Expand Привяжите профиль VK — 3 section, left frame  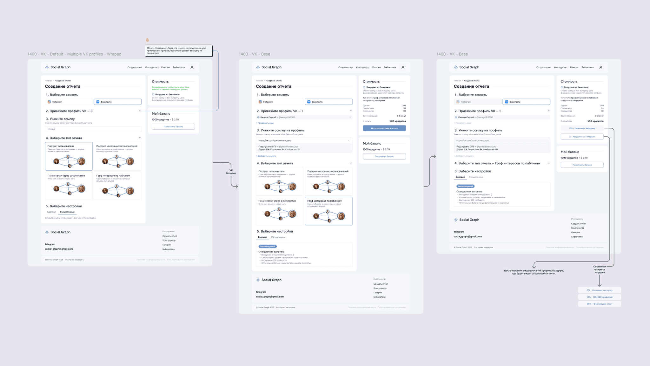tap(140, 111)
